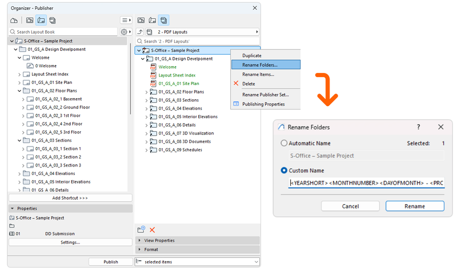The width and height of the screenshot is (457, 272).
Task: Click the Custom Name text field
Action: click(366, 183)
